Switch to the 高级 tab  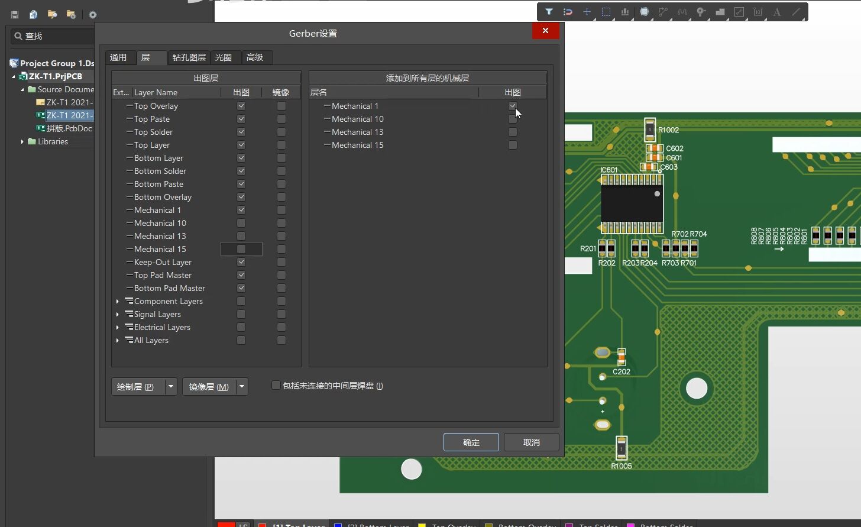click(255, 57)
